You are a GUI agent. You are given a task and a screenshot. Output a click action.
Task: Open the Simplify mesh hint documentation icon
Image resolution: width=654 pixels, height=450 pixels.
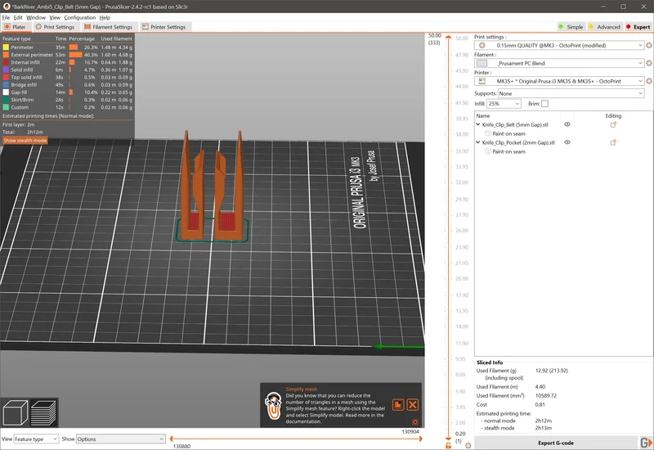click(398, 404)
